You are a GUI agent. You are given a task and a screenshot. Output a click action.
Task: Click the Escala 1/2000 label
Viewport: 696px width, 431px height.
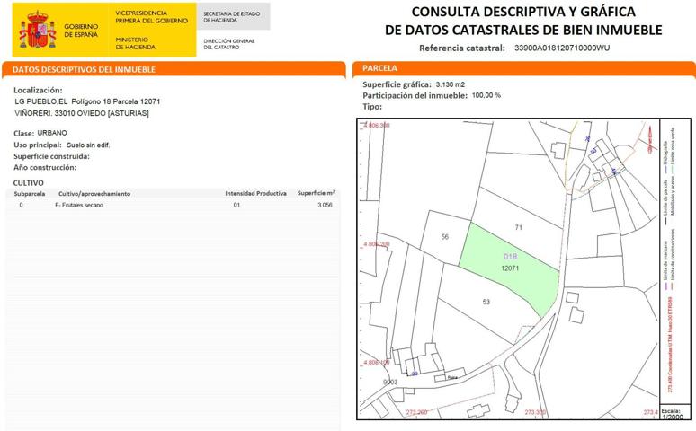click(673, 414)
